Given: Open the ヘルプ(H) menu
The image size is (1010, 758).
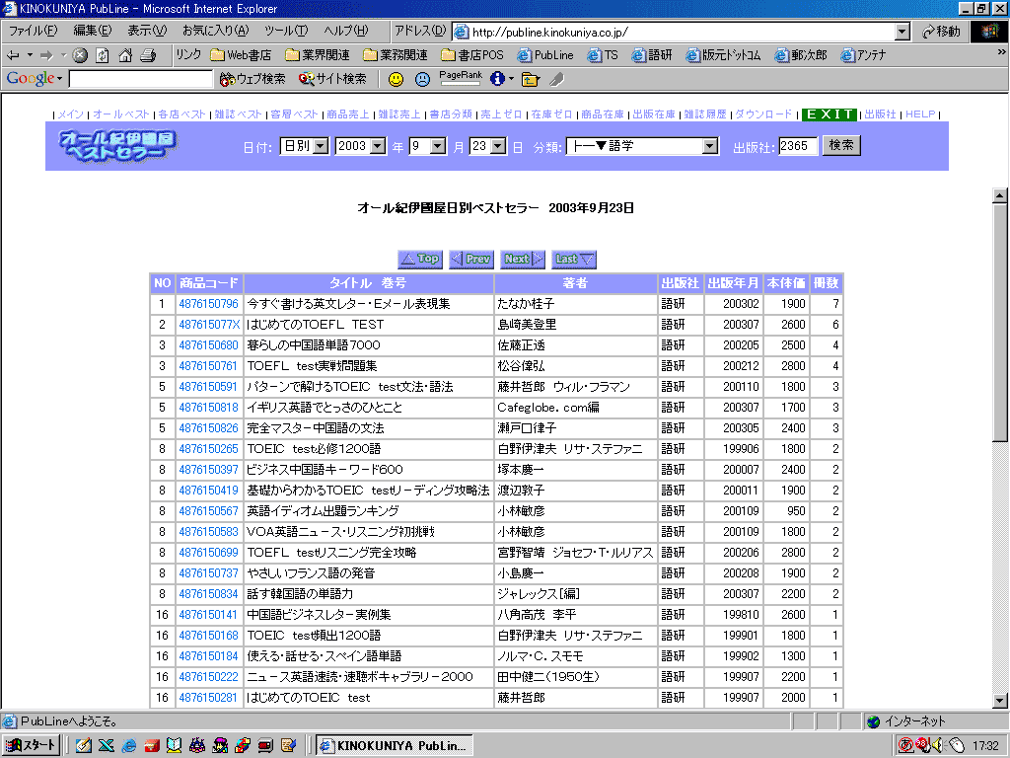Looking at the screenshot, I should [x=346, y=31].
